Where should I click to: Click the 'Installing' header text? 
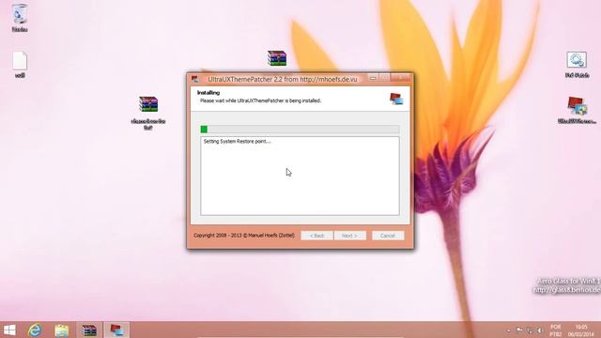[208, 93]
